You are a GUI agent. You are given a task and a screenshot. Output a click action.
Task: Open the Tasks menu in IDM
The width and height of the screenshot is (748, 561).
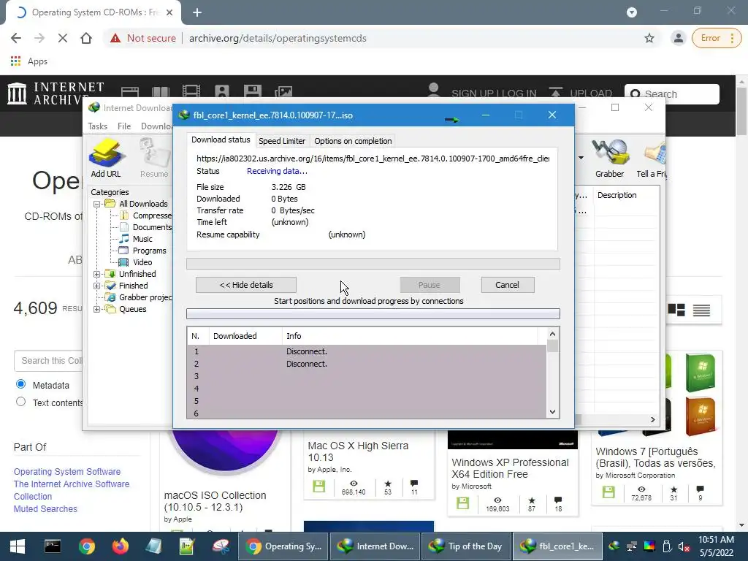[x=97, y=126]
